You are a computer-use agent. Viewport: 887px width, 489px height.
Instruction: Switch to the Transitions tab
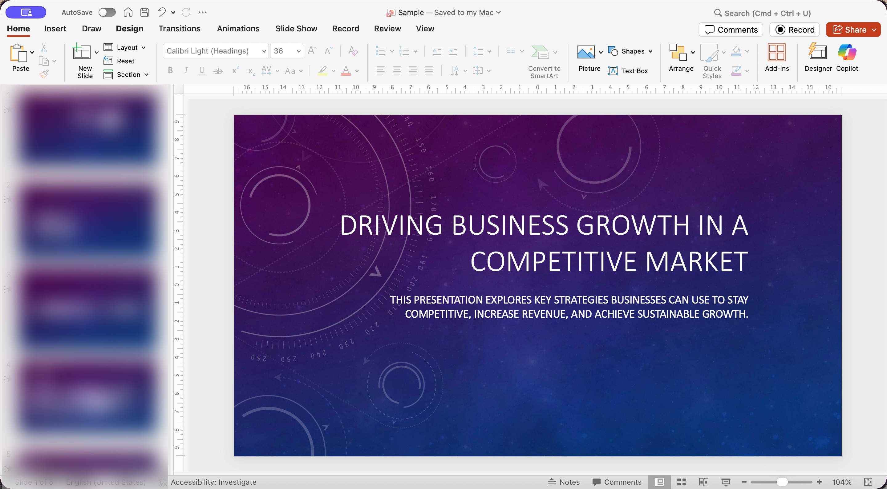click(x=179, y=29)
